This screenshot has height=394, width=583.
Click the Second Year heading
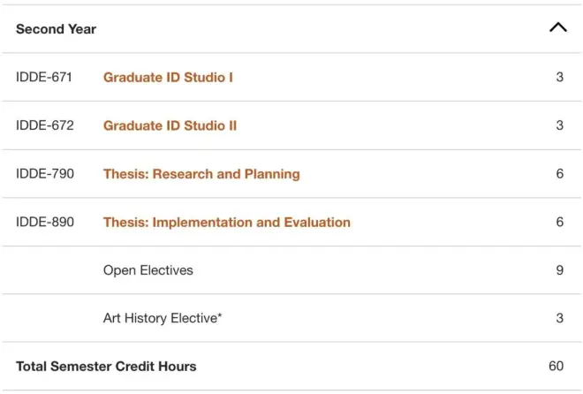[x=57, y=29]
